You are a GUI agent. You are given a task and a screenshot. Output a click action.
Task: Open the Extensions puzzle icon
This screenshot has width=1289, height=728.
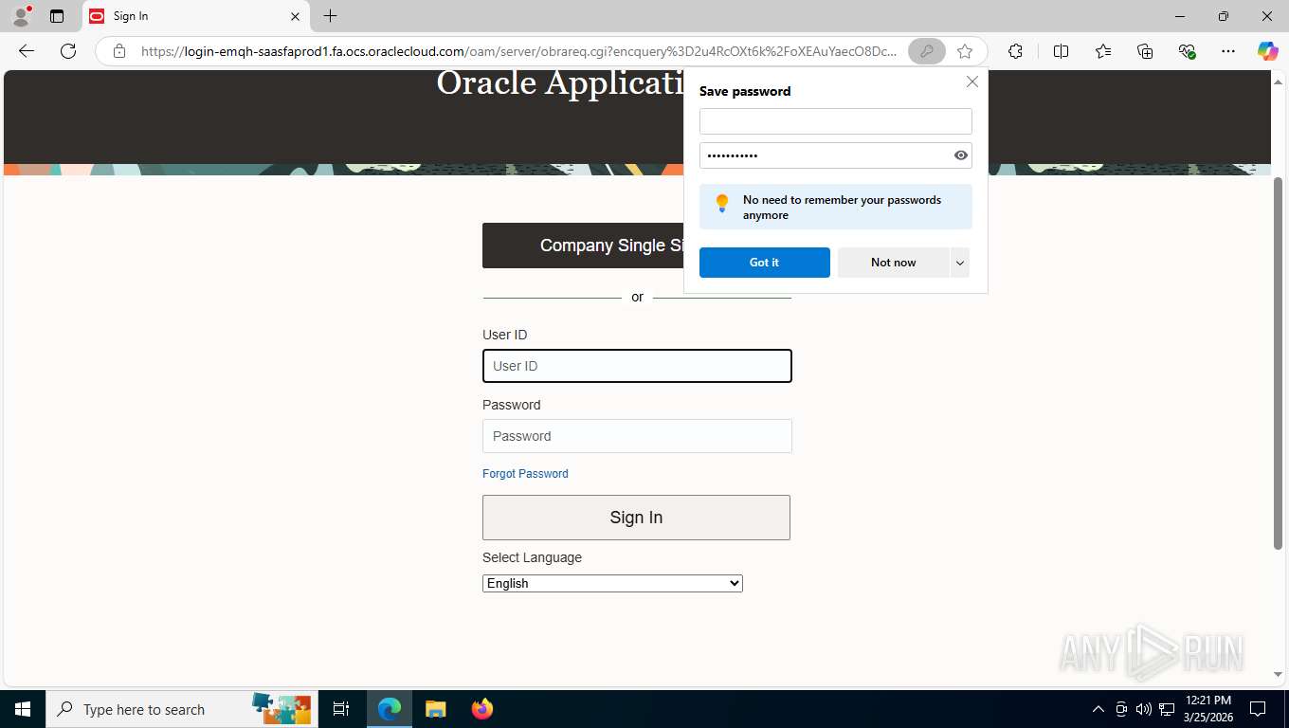click(1015, 51)
